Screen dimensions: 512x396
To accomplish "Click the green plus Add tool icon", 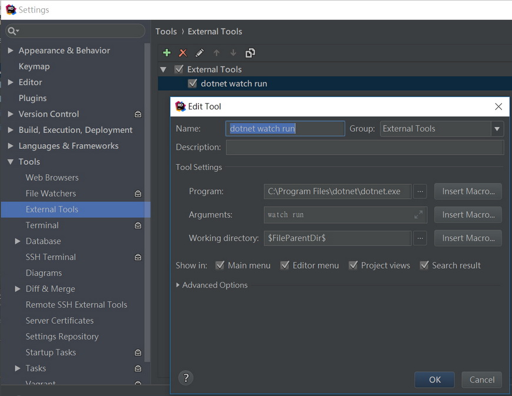I will coord(167,53).
